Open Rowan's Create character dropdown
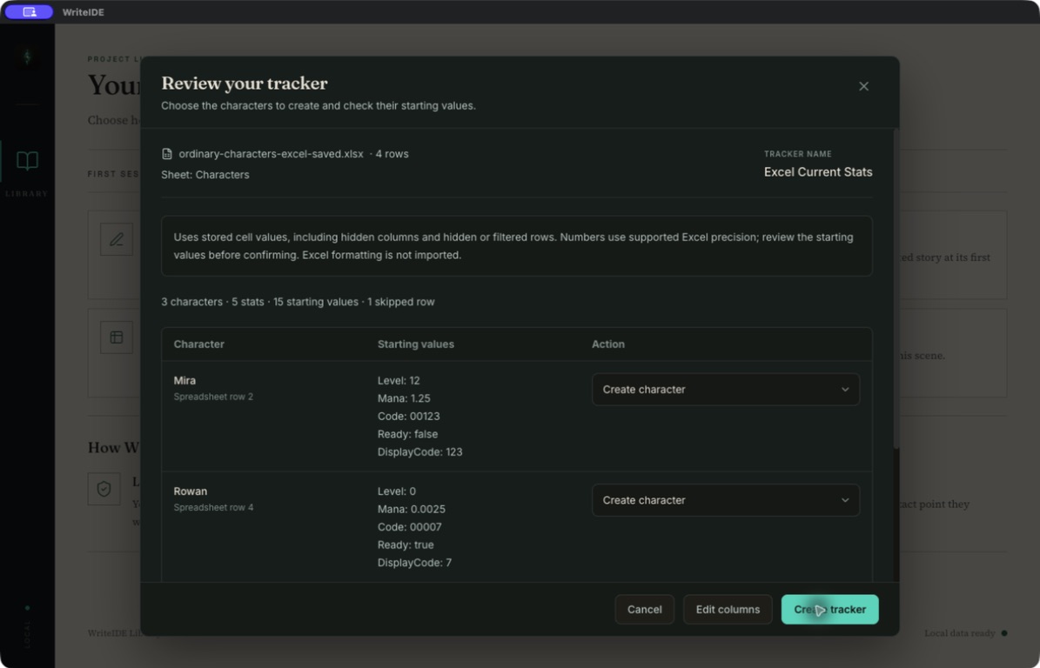 726,500
